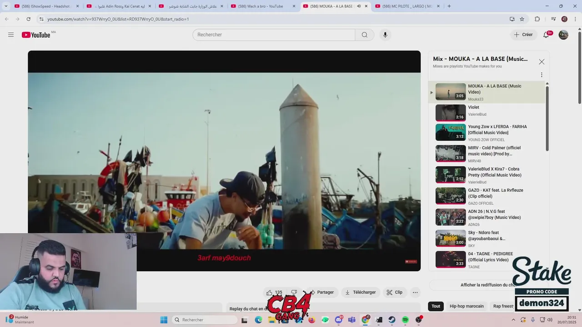Image resolution: width=582 pixels, height=327 pixels.
Task: Play ADN 26 N.V.G music video
Action: click(487, 217)
